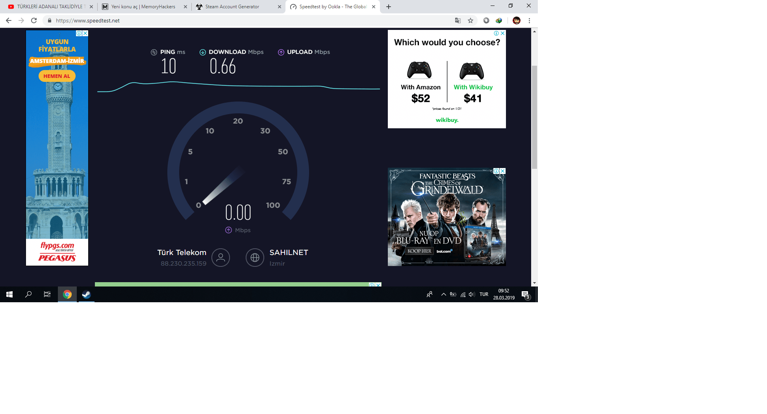This screenshot has height=414, width=767.
Task: Close the MemoryHackers tab
Action: [185, 7]
